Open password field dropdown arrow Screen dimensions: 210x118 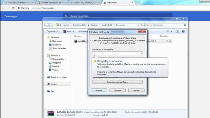tap(141, 53)
